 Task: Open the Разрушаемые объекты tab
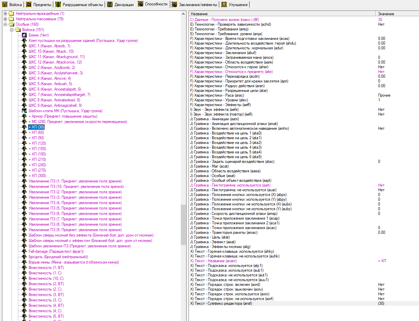pos(79,4)
